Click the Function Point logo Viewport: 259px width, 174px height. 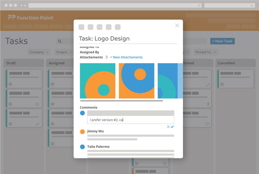click(31, 18)
